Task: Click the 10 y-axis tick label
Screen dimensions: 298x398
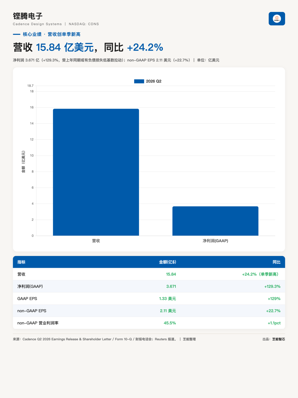Action: [32, 156]
